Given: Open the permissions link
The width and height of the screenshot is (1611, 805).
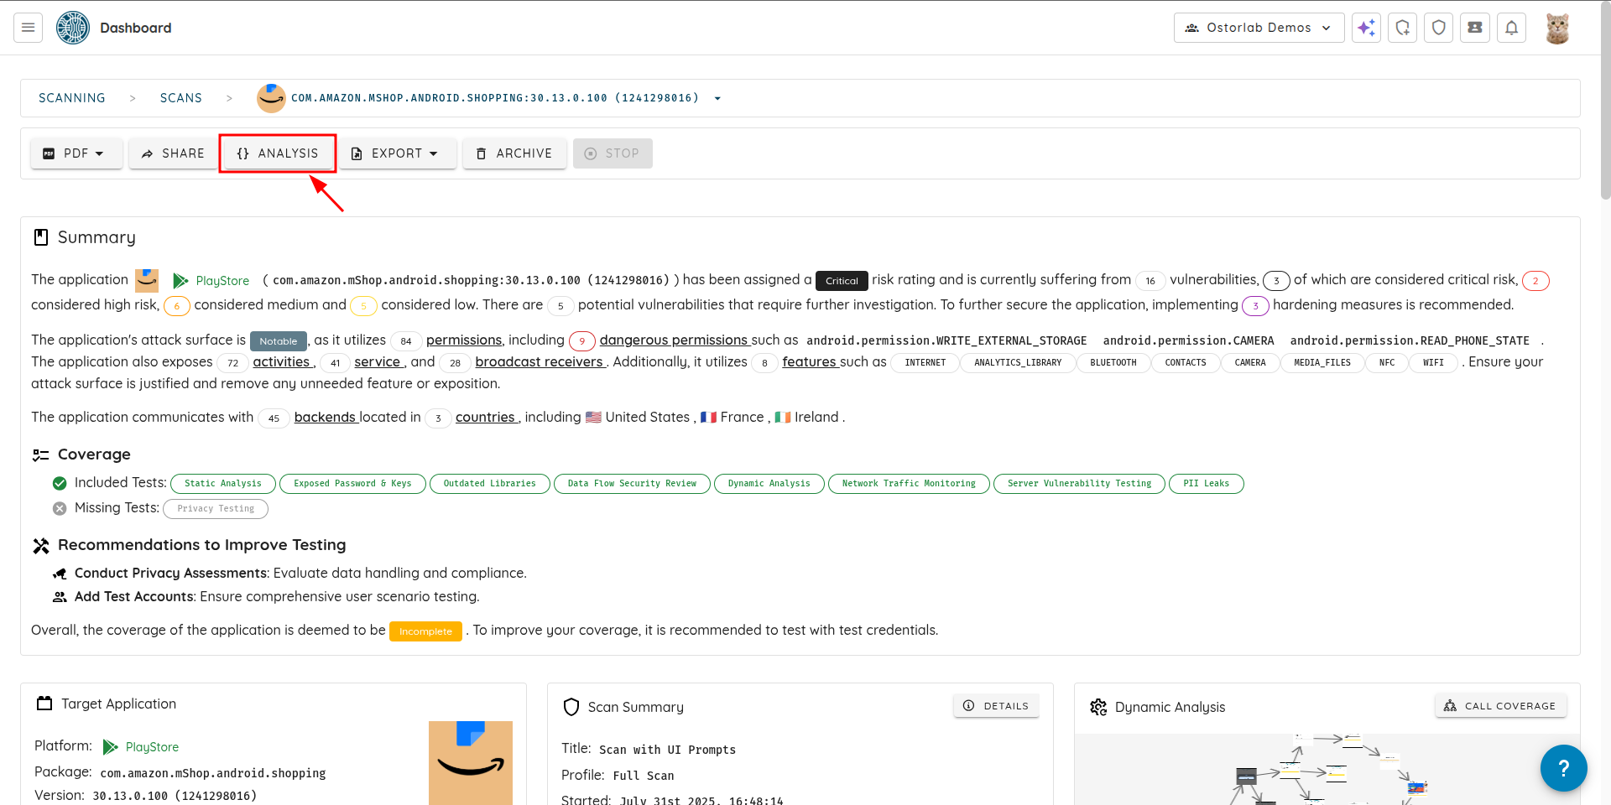Looking at the screenshot, I should [464, 340].
